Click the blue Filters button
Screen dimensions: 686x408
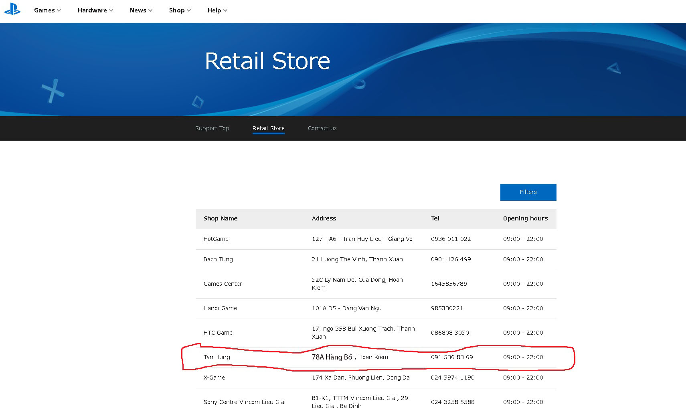(528, 192)
